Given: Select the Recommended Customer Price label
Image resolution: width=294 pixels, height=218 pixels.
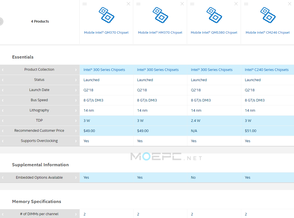Looking at the screenshot, I should point(39,131).
